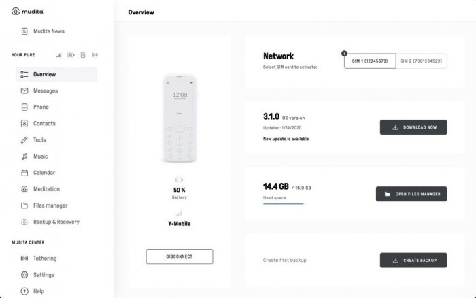Click the SIM card icon in sidebar header

click(82, 55)
